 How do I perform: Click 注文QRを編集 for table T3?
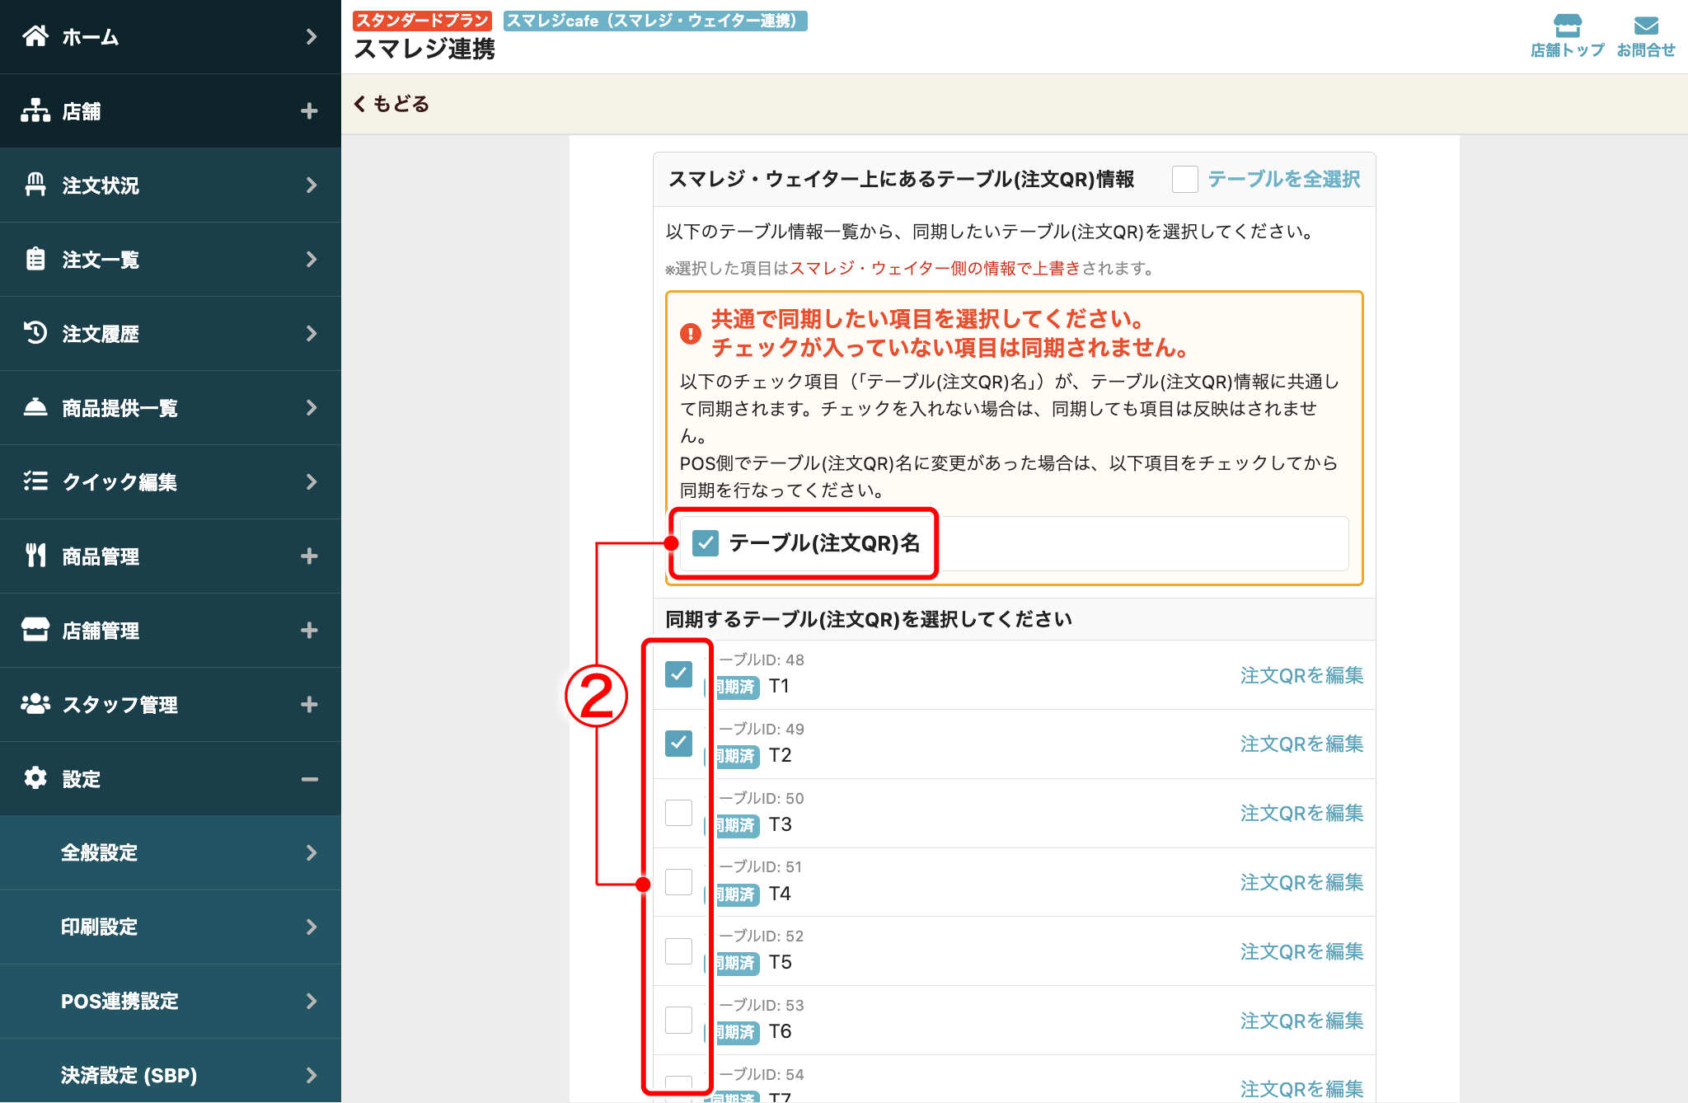[x=1301, y=813]
